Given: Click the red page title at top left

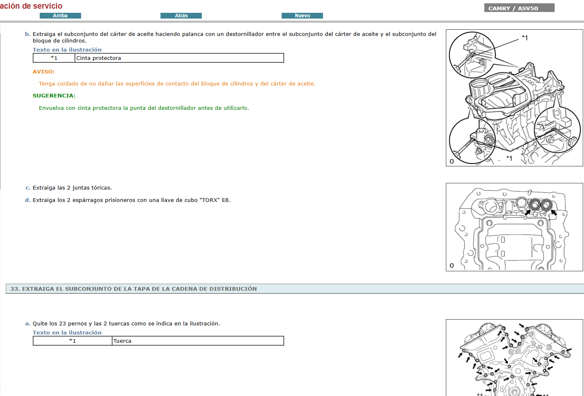Looking at the screenshot, I should click(x=31, y=6).
